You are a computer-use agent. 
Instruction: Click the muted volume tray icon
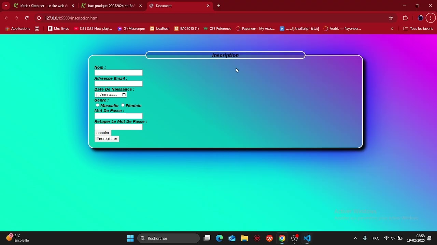[x=393, y=238]
